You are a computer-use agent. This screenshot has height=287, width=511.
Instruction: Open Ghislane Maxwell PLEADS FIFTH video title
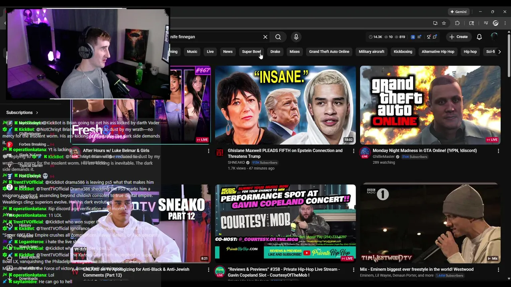pyautogui.click(x=285, y=153)
